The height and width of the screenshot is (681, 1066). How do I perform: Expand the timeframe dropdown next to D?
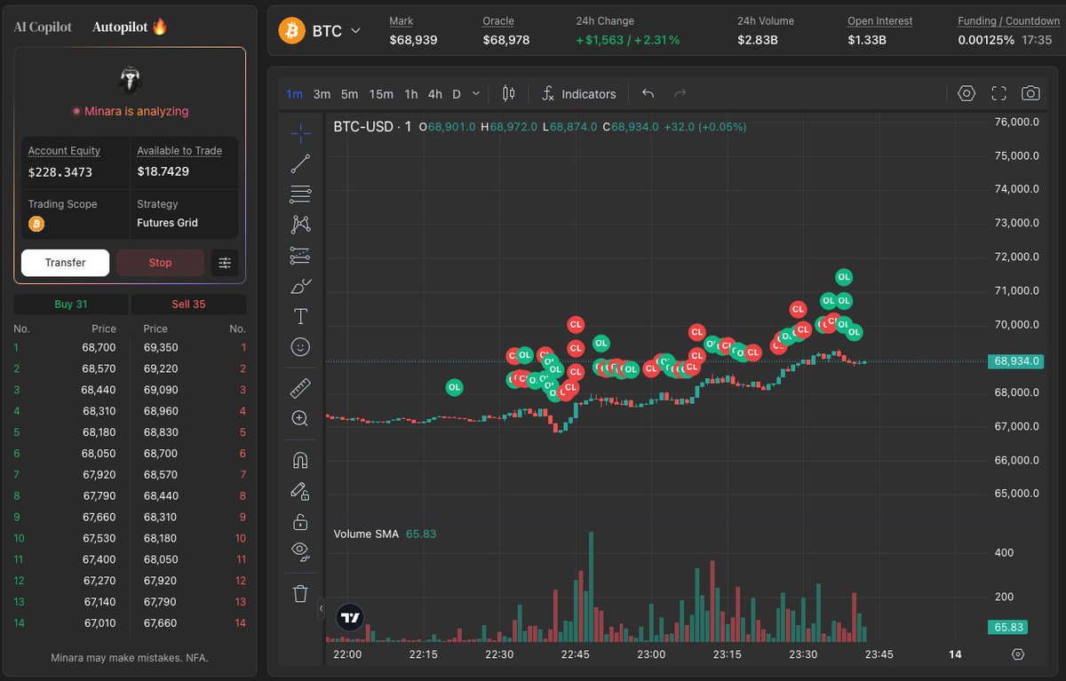[474, 93]
